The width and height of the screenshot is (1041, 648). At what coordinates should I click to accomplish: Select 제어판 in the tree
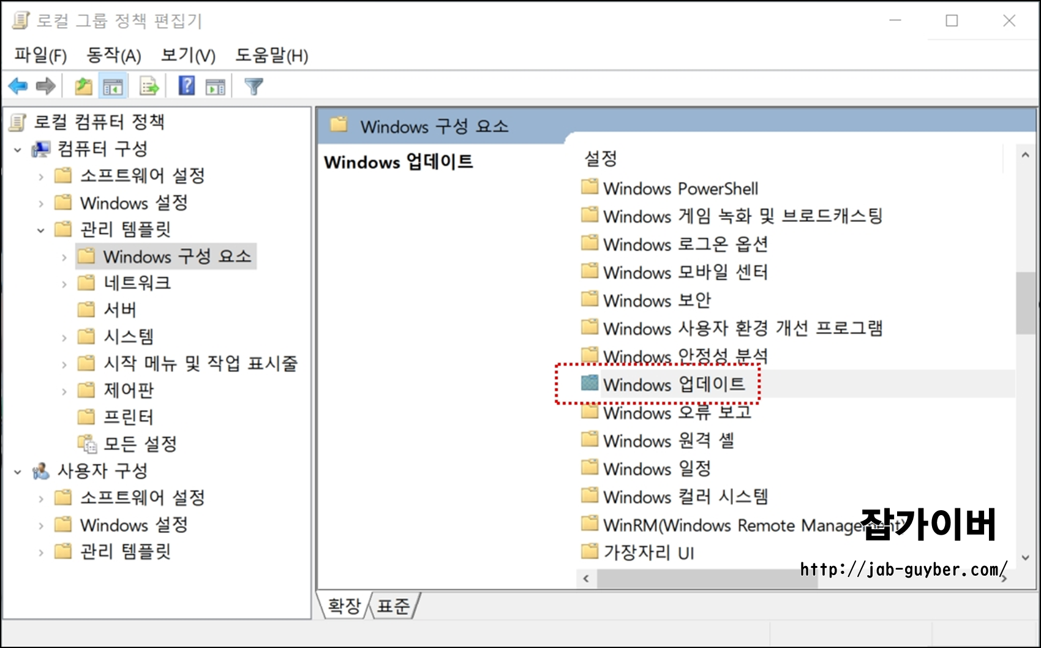tap(129, 390)
